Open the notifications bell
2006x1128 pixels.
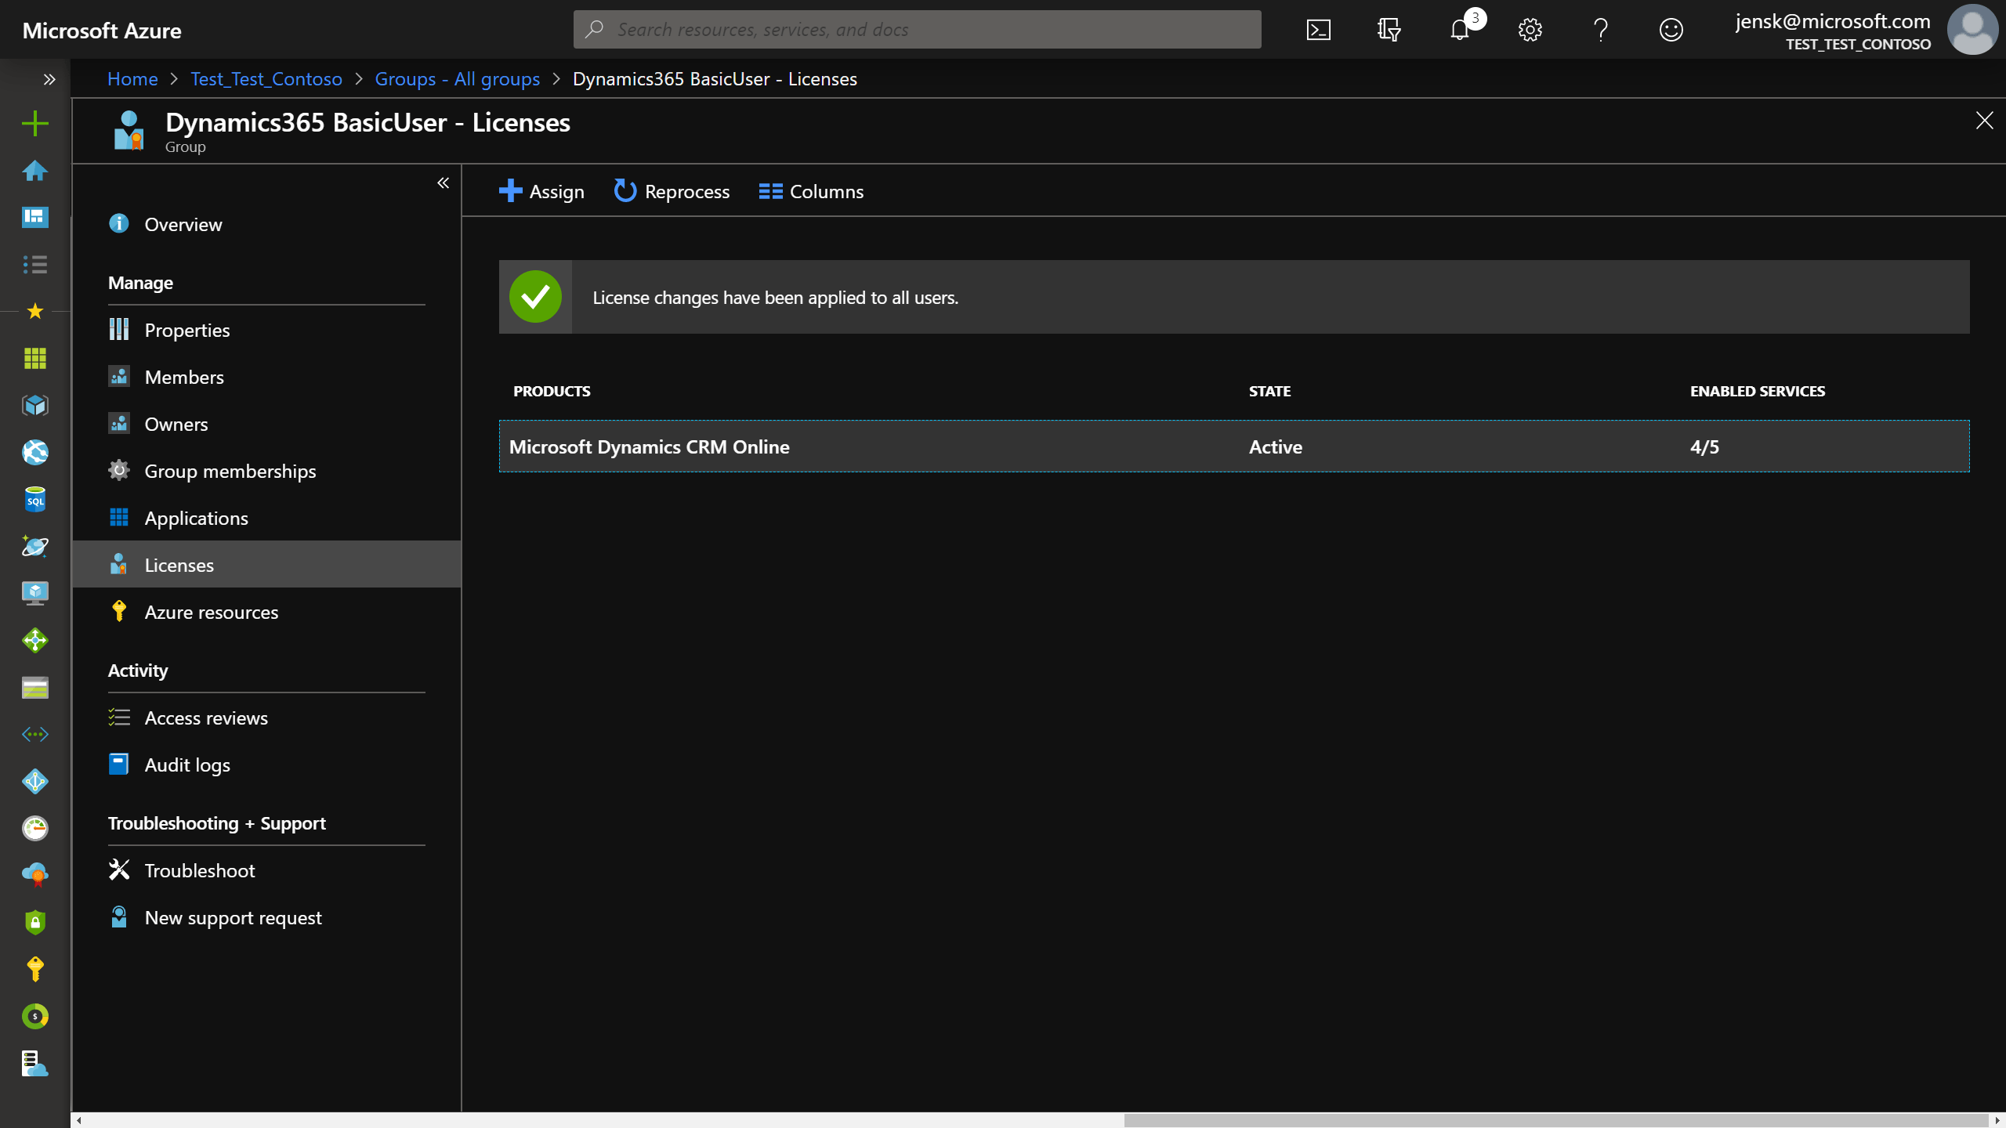tap(1460, 30)
